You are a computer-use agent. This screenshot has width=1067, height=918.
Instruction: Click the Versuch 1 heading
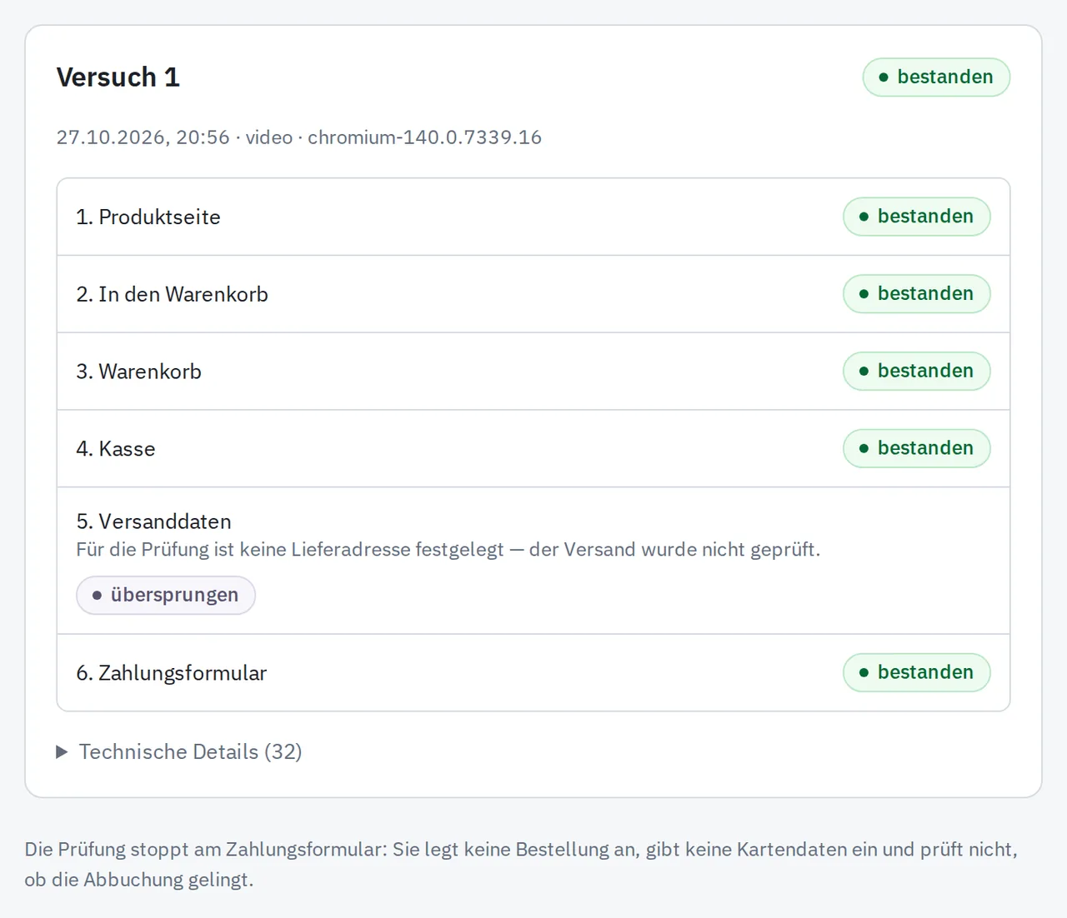118,77
